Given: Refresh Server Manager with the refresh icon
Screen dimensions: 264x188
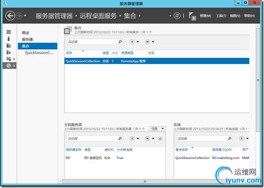Looking at the screenshot, I should click(177, 16).
